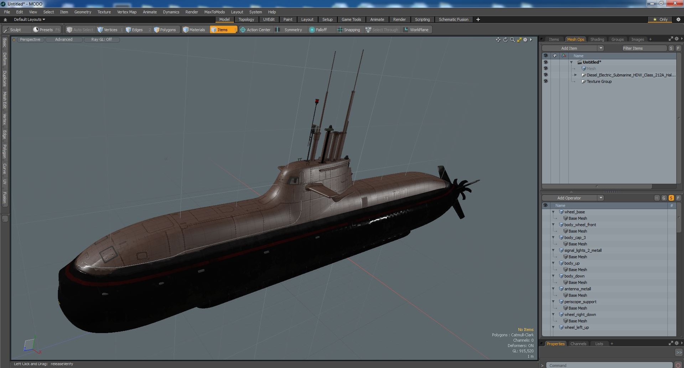Collapse the body_cap_3 operator
The image size is (684, 368).
(553, 238)
